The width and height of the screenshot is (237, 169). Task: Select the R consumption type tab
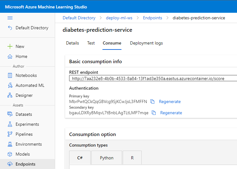pos(132,158)
